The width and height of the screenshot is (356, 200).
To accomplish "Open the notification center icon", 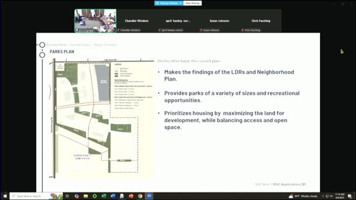I will pos(350,196).
